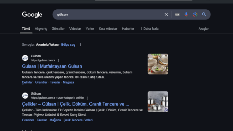Open the Kısa videolar tab
233x131 pixels.
(x=108, y=29)
